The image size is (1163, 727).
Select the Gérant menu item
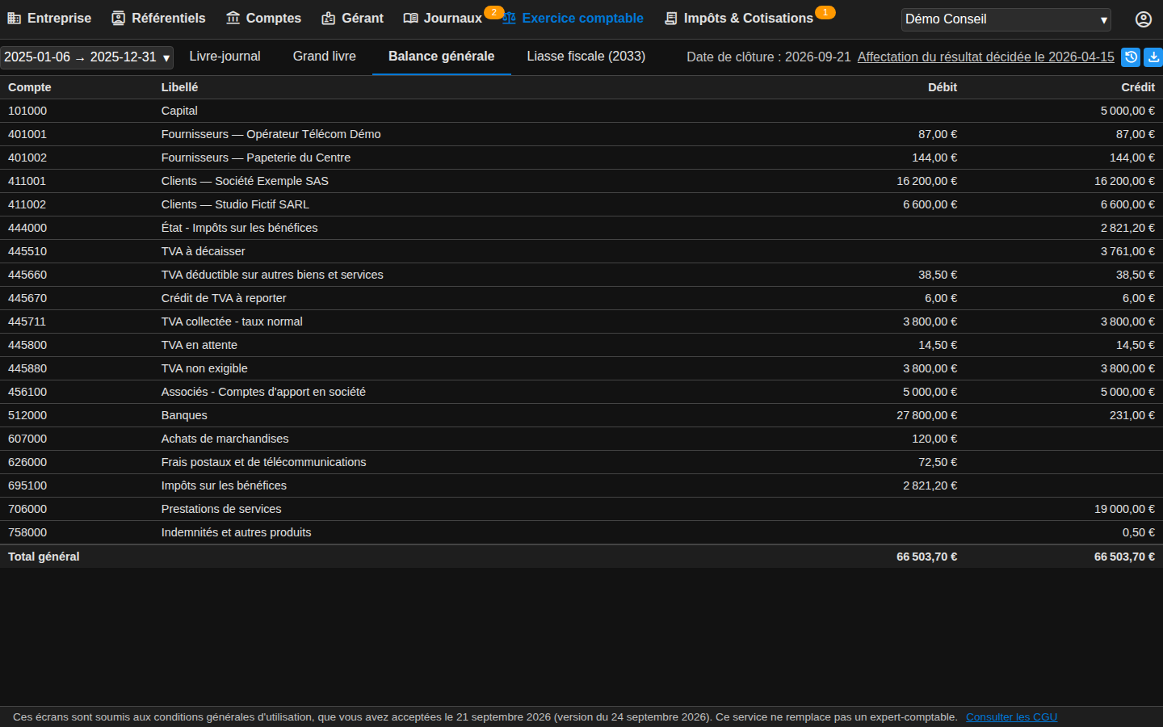click(352, 19)
